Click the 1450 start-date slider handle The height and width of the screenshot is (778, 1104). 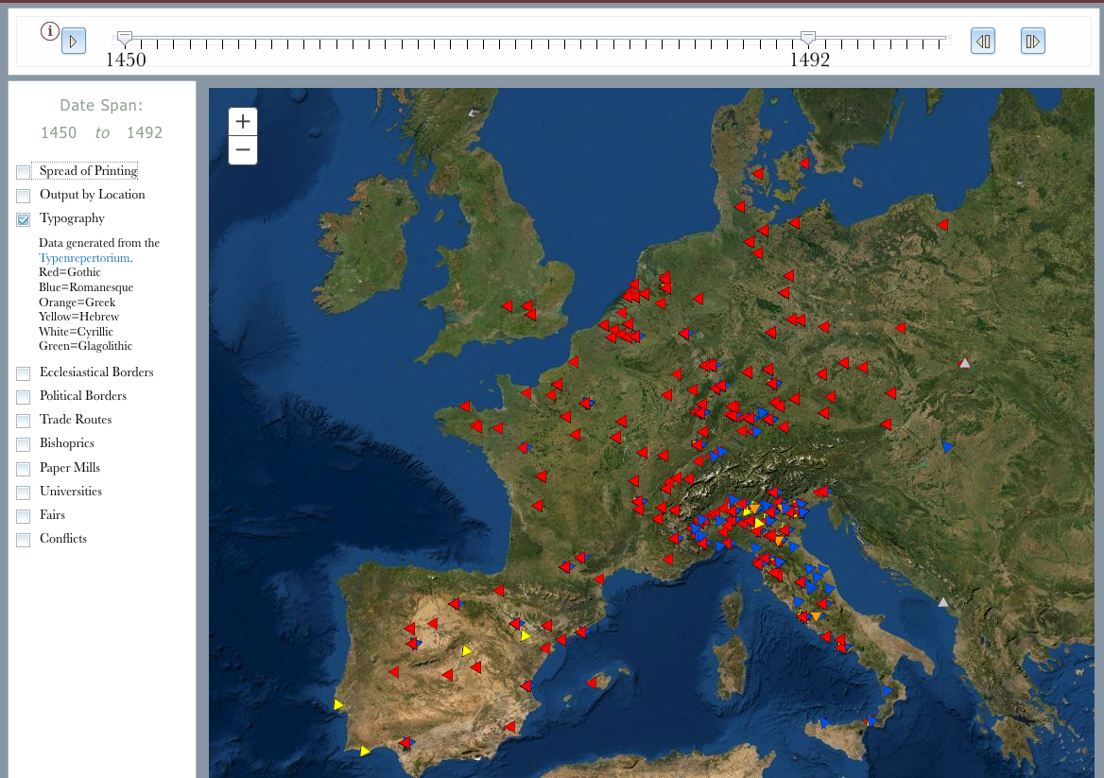pyautogui.click(x=124, y=38)
